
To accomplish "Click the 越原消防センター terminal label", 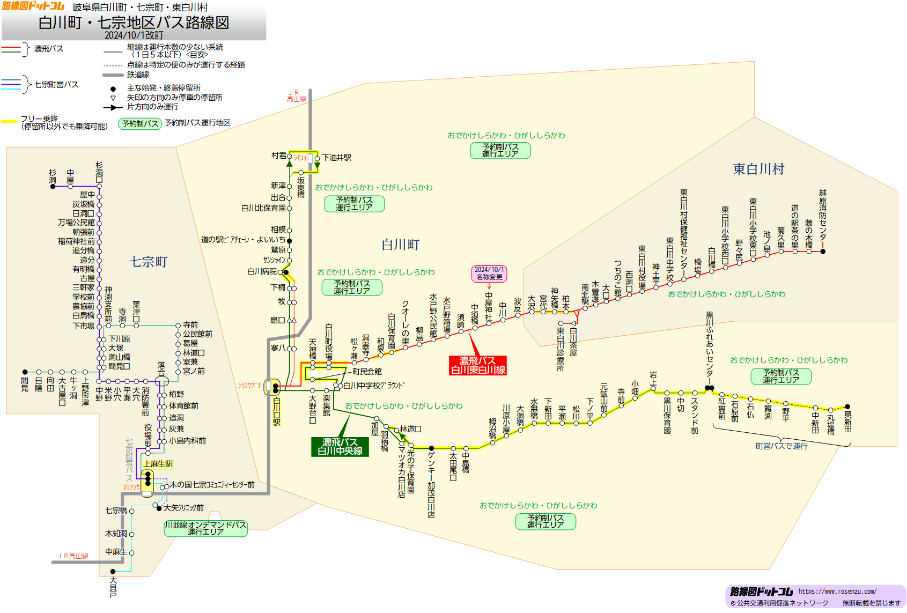I will pyautogui.click(x=823, y=217).
